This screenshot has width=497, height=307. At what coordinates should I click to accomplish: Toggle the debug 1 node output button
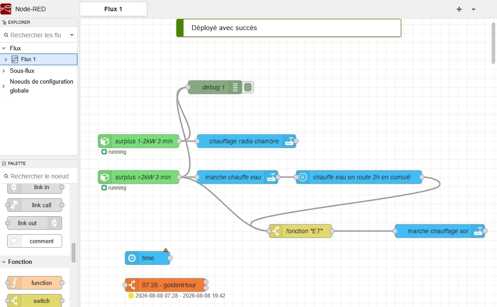click(x=248, y=87)
